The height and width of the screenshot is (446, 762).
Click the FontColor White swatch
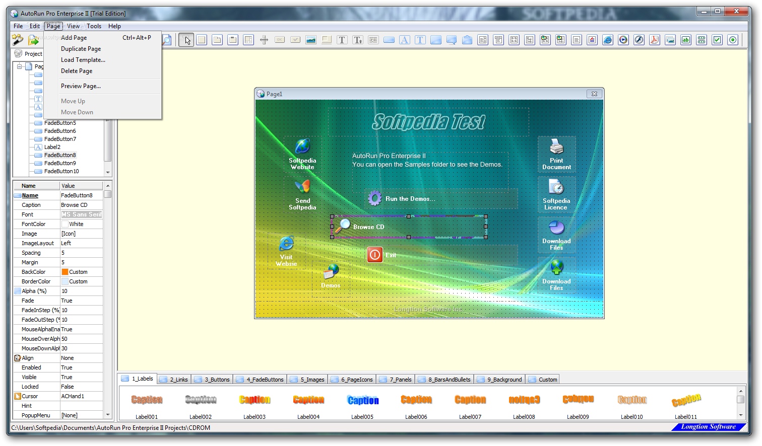(x=65, y=224)
